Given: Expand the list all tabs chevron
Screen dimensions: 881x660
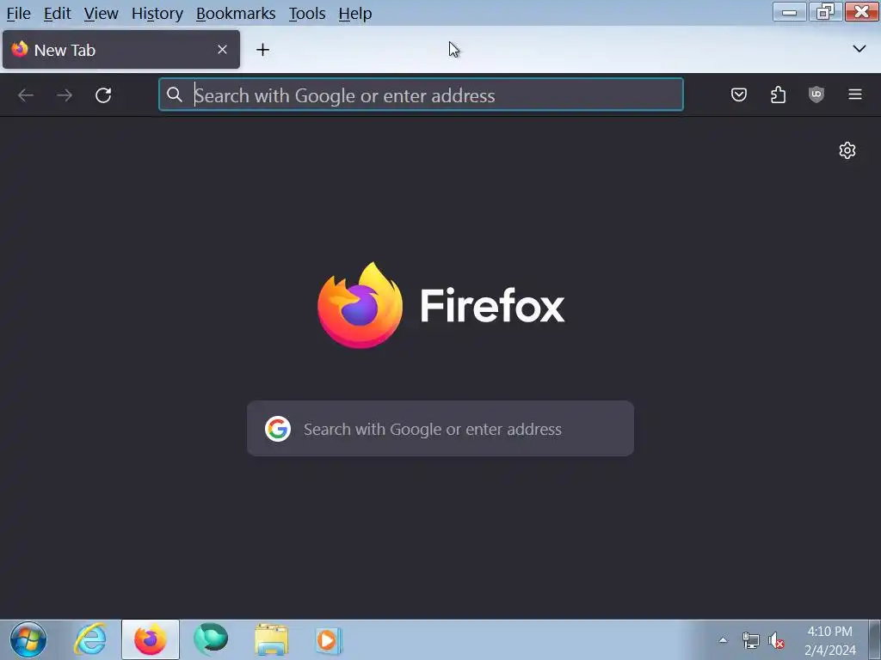Looking at the screenshot, I should (859, 49).
